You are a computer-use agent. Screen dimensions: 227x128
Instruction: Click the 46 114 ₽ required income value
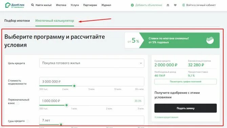click(x=160, y=76)
